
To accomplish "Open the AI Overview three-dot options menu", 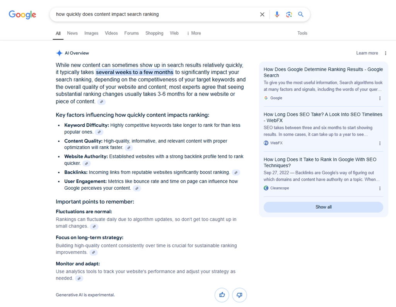I will coord(386,53).
